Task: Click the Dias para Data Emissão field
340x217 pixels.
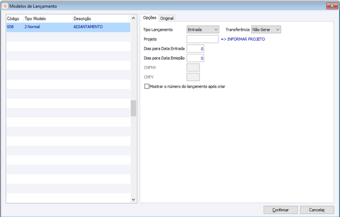Action: coord(195,58)
